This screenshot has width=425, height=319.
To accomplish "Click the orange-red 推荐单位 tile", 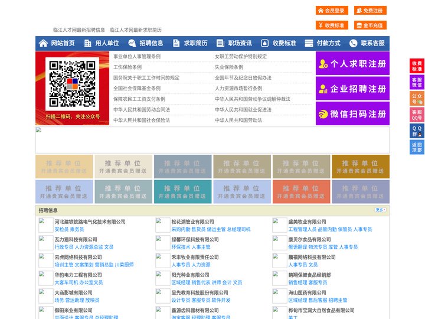I will [x=302, y=191].
